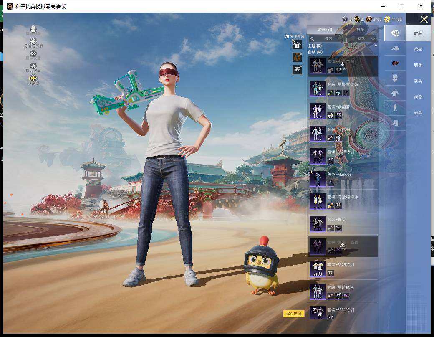The width and height of the screenshot is (434, 337).
Task: Close the wardrobe with the X button
Action: pos(424,19)
